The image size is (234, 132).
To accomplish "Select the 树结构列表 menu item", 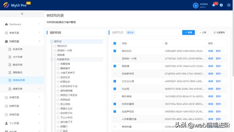I will pos(22,80).
